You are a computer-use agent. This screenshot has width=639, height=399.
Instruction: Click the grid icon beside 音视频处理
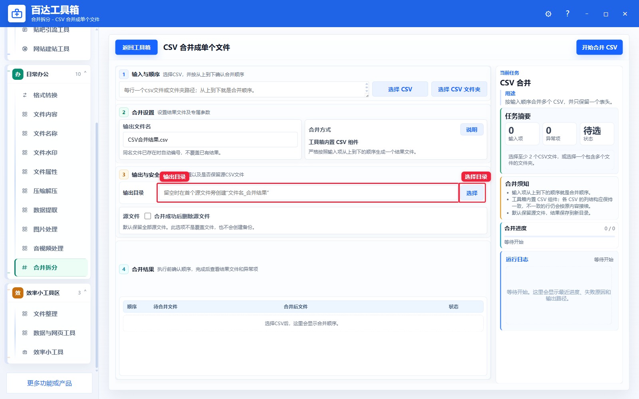click(25, 248)
